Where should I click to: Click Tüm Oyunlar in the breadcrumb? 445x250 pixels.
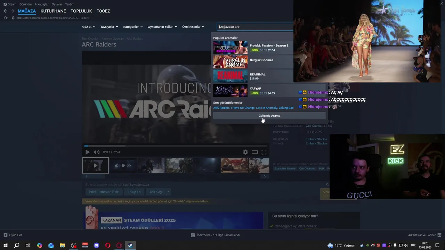click(90, 39)
